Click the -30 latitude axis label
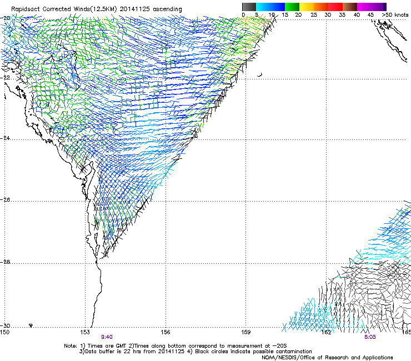 pos(6,325)
